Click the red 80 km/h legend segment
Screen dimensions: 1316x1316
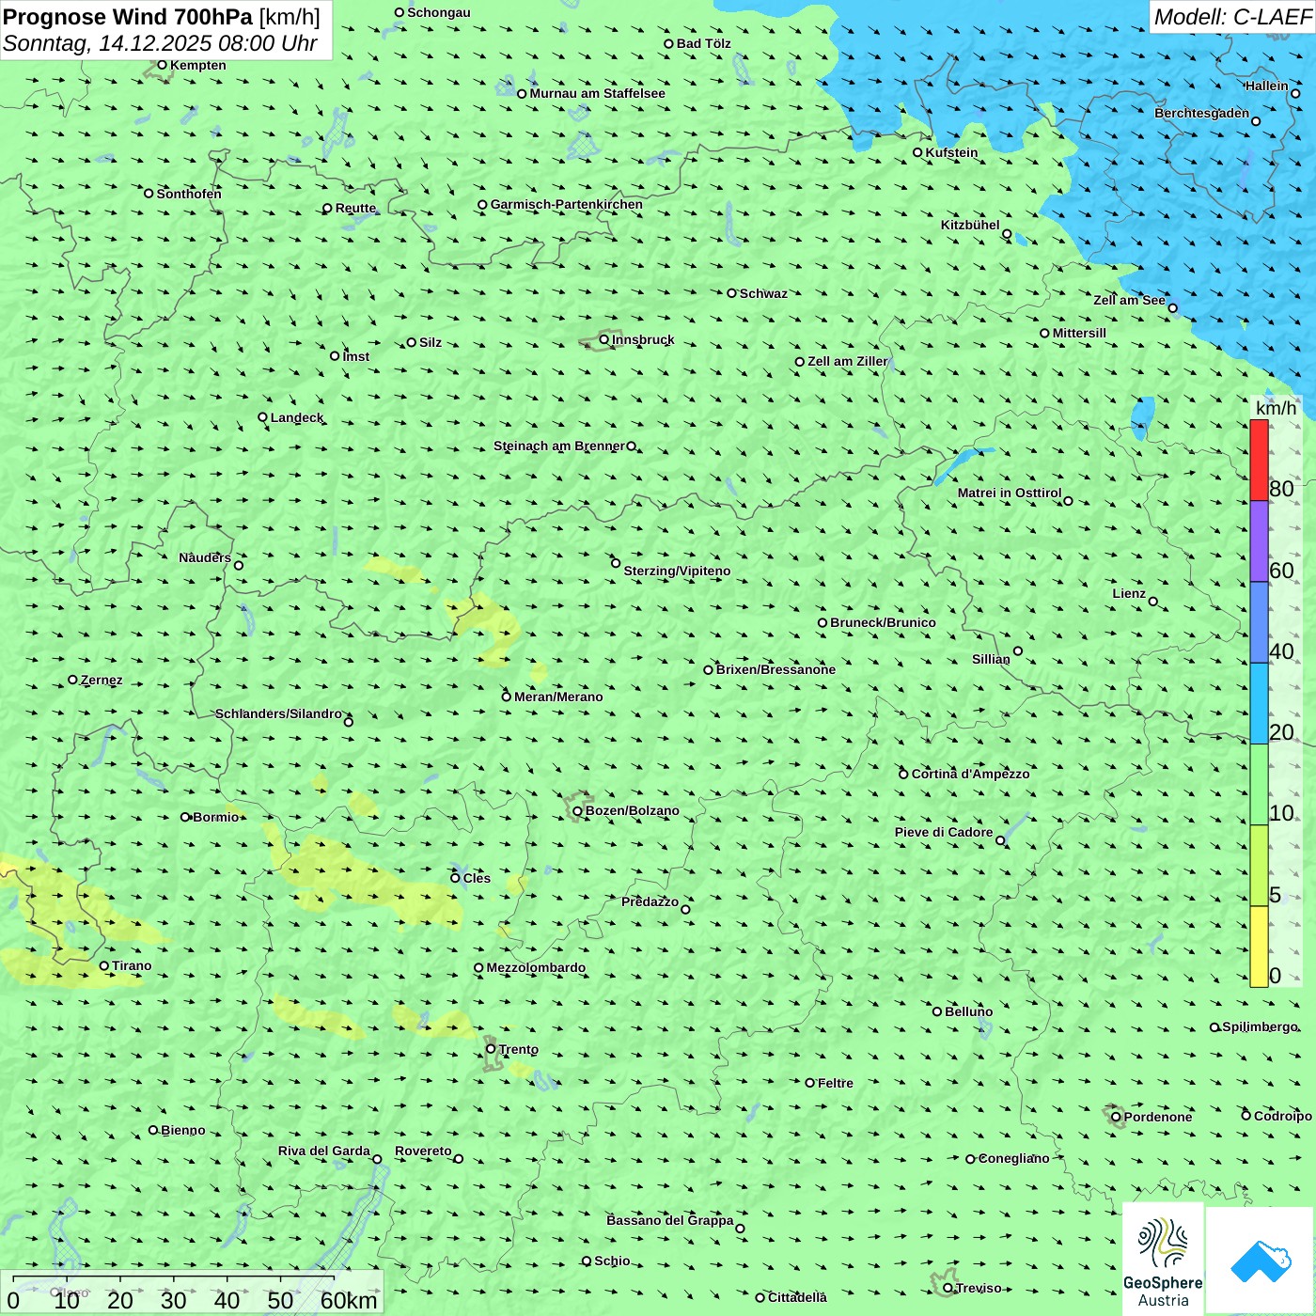(1259, 460)
